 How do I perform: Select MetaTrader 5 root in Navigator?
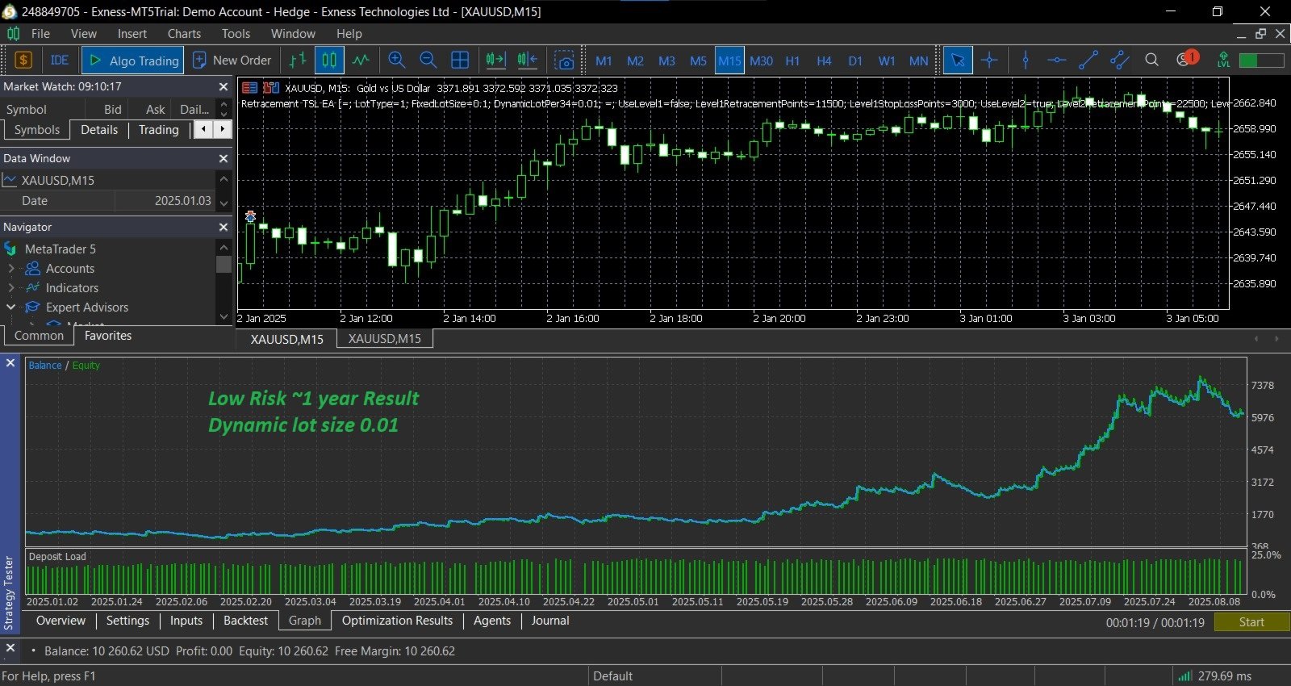[x=60, y=249]
